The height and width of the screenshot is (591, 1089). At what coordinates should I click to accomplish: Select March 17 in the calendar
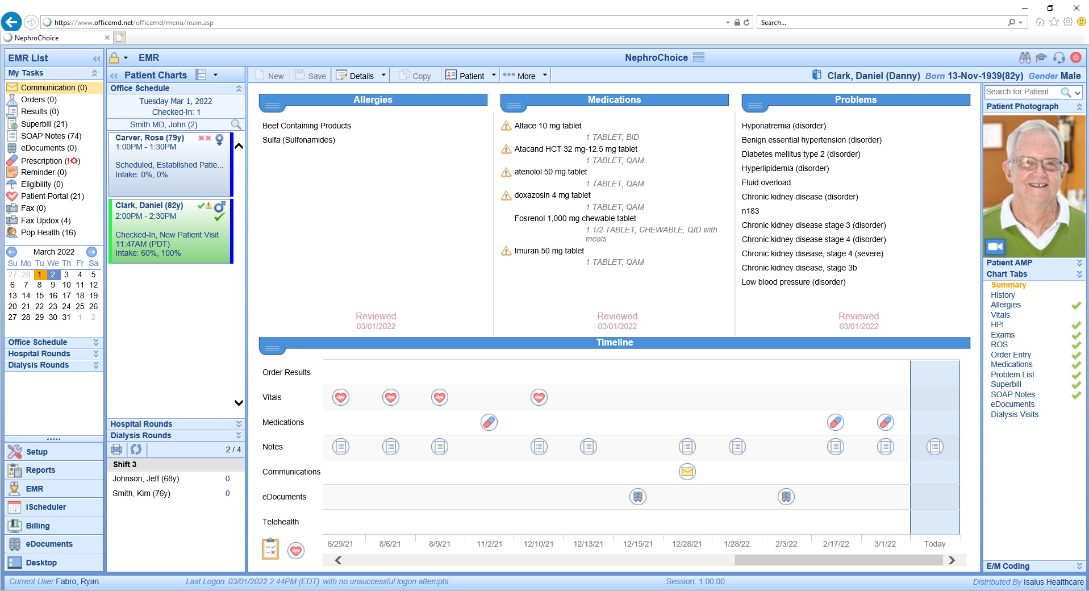point(66,295)
